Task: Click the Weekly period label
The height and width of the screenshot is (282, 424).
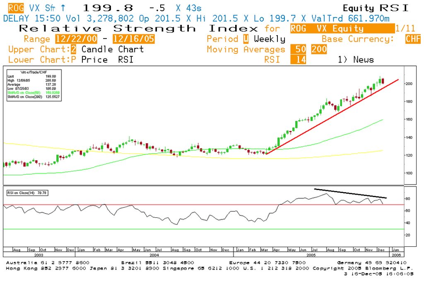Action: pyautogui.click(x=270, y=39)
